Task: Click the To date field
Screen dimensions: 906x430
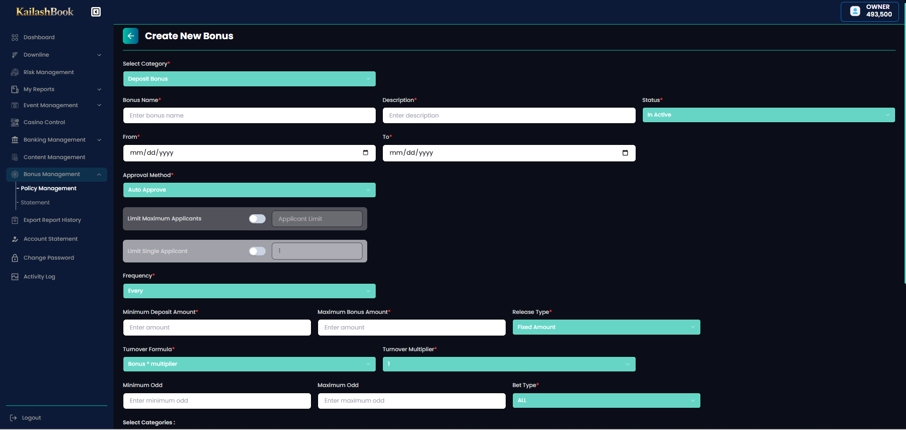Action: (509, 153)
